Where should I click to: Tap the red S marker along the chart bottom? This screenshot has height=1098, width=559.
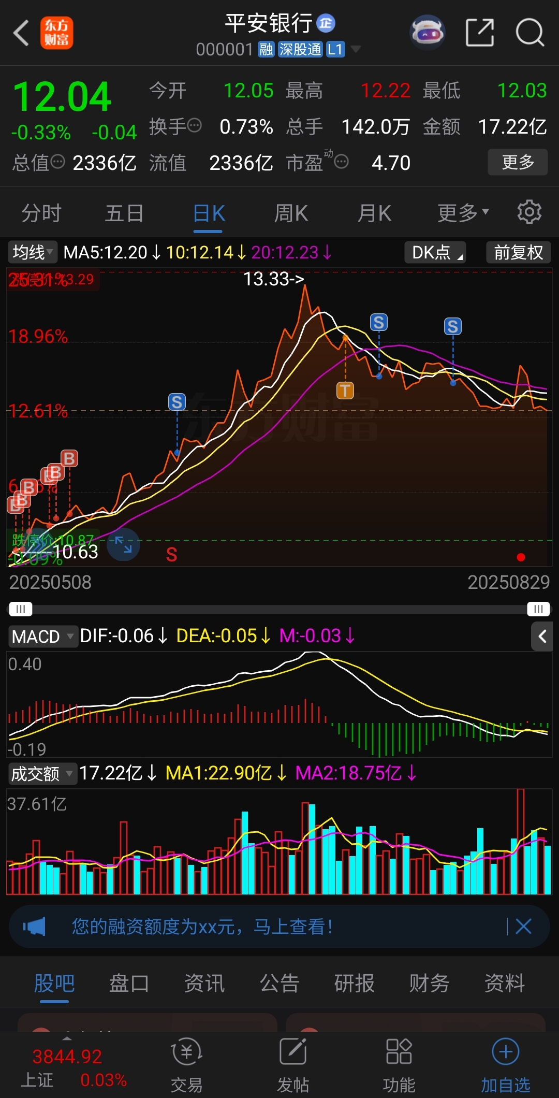[x=171, y=555]
